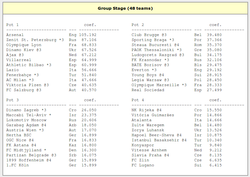
Task: Click FC Zlin team name
Action: pyautogui.click(x=140, y=160)
